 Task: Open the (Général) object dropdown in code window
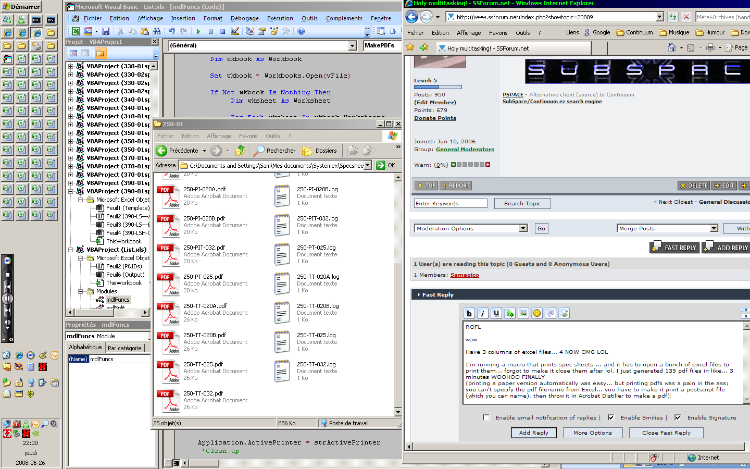point(353,46)
